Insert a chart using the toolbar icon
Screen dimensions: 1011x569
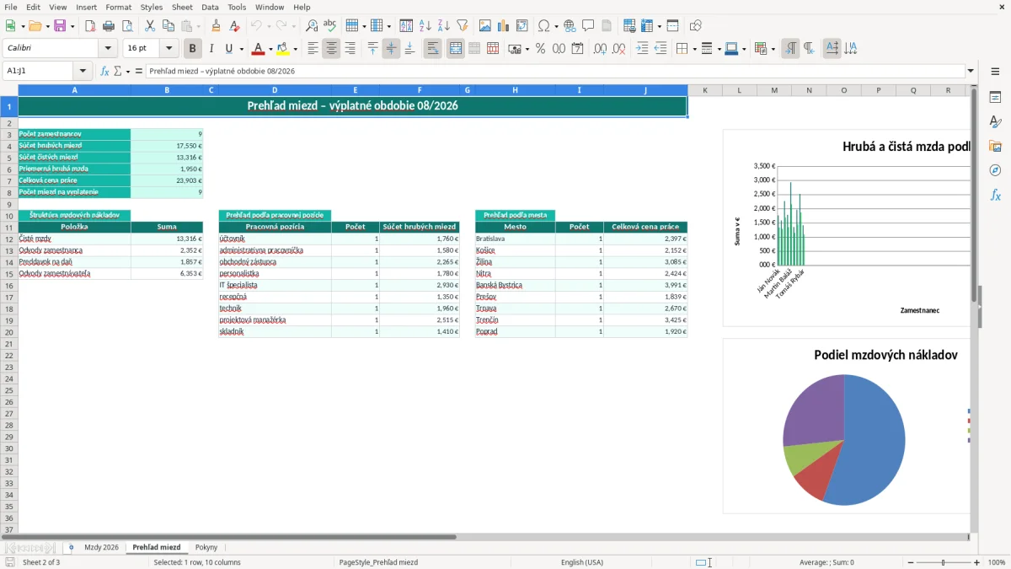pos(504,26)
